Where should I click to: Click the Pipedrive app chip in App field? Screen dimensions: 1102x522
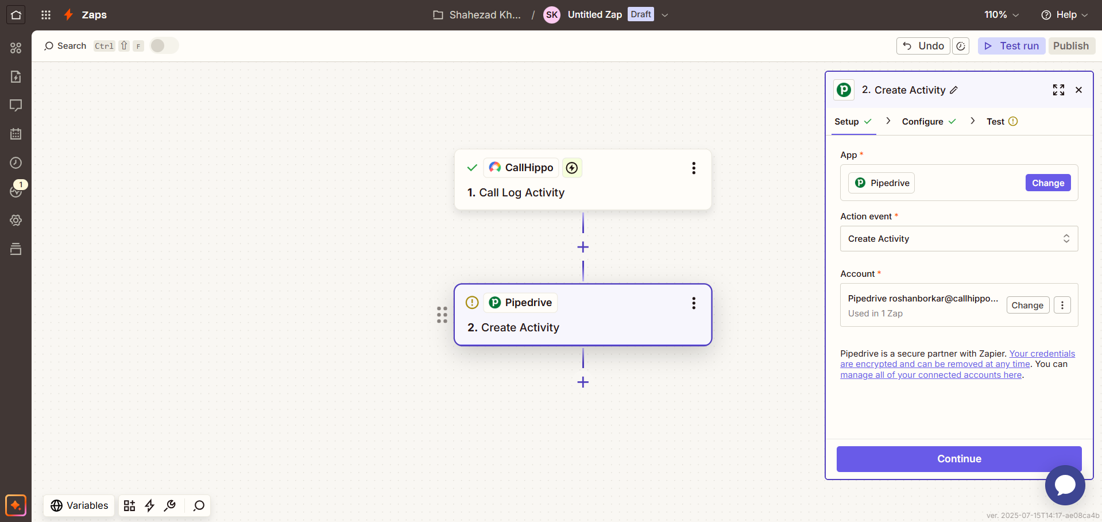881,183
